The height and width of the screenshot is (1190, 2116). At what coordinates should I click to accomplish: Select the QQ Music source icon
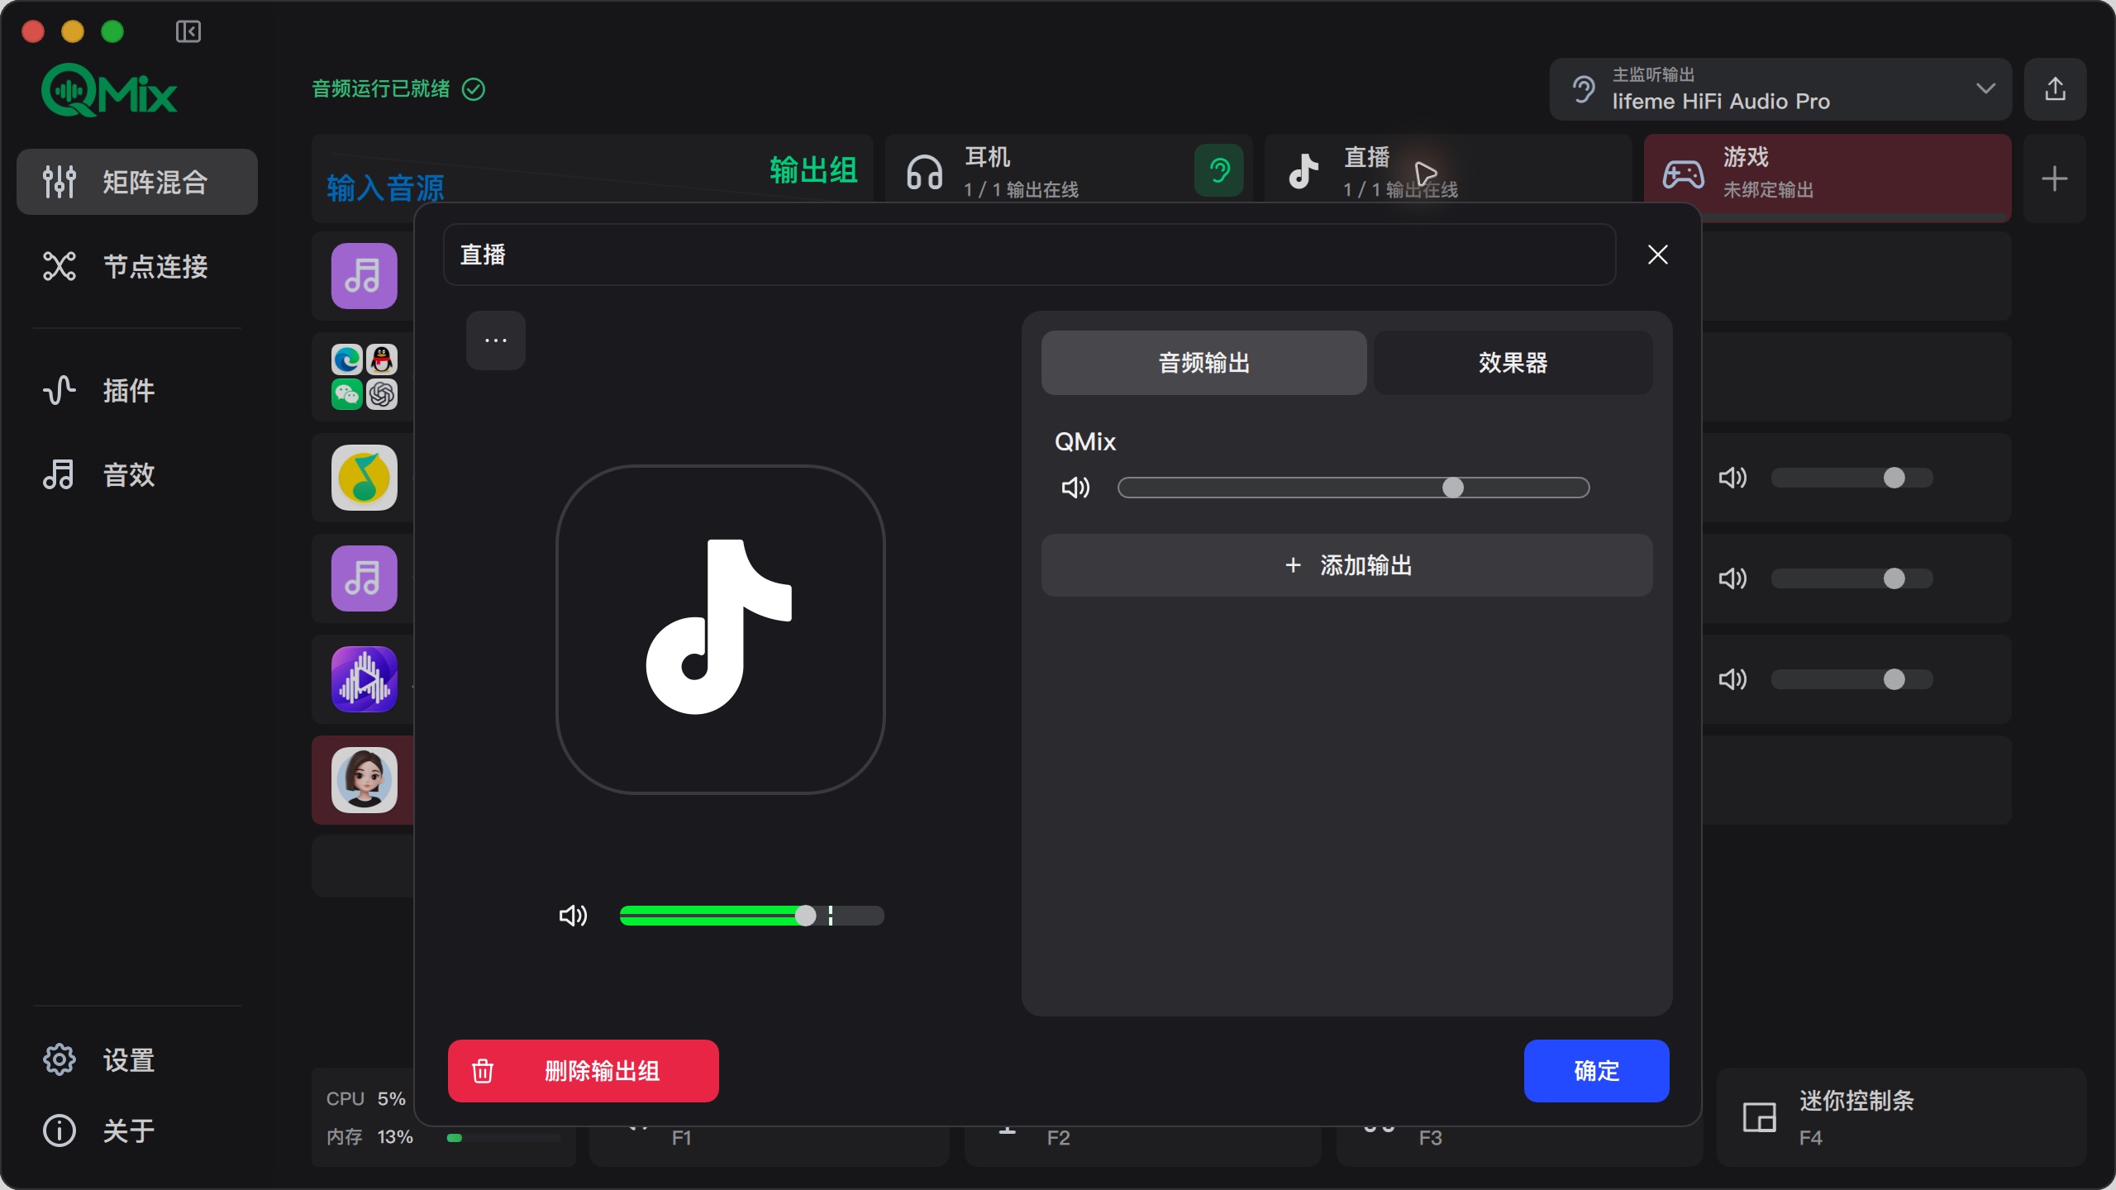364,478
